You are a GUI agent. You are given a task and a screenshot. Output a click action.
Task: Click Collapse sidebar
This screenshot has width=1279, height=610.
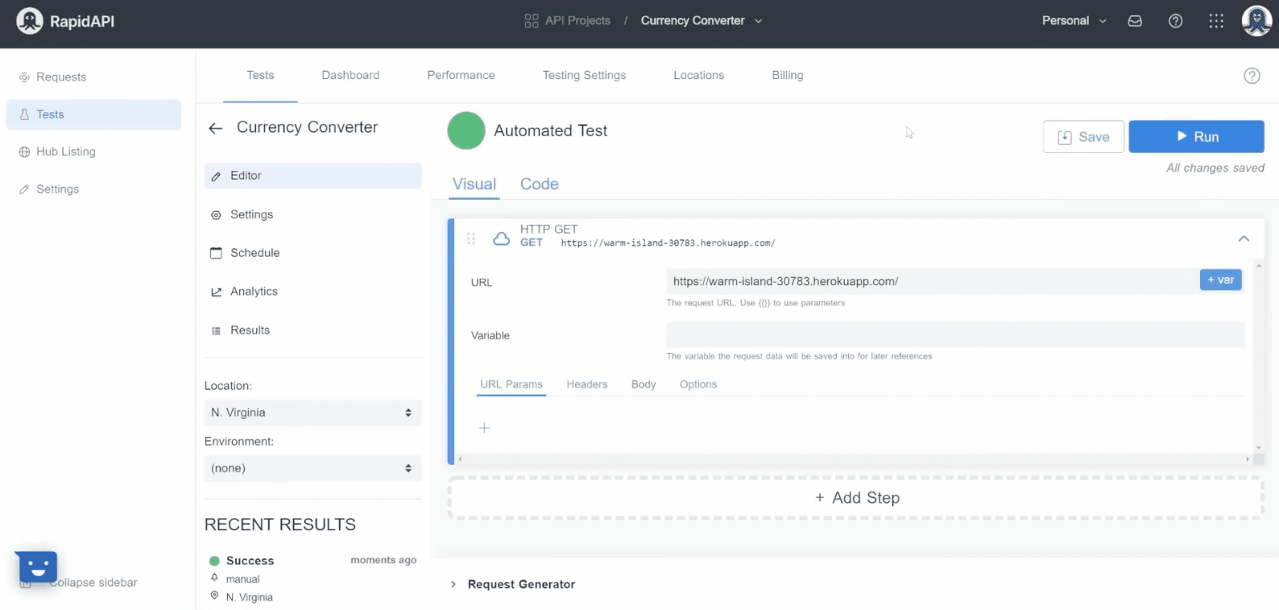pyautogui.click(x=93, y=583)
